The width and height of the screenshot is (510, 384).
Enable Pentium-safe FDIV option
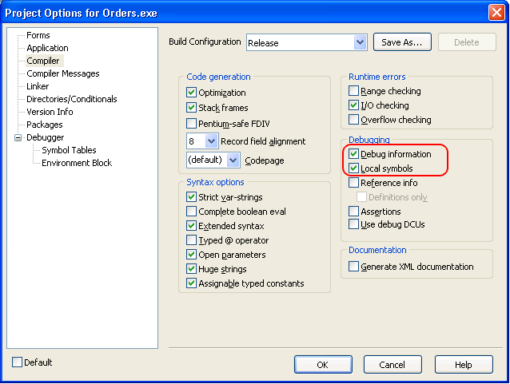(192, 124)
